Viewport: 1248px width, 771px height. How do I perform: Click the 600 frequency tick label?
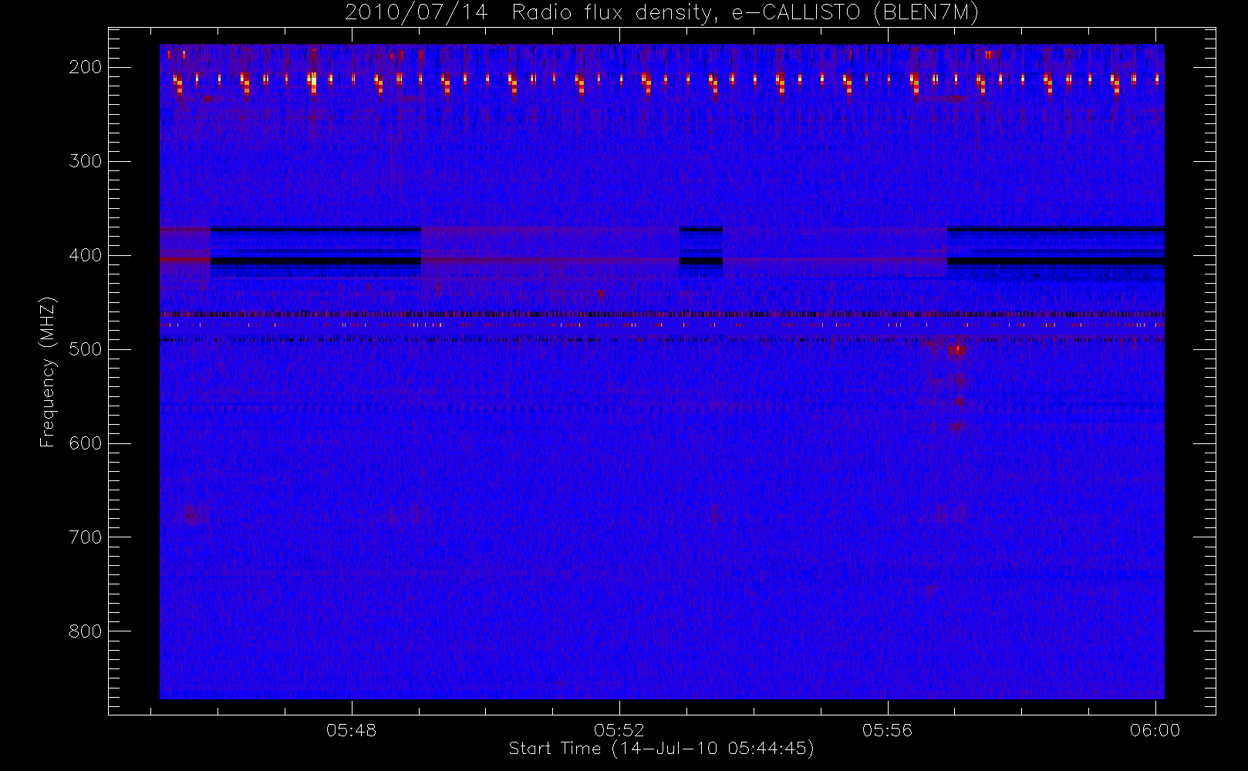click(x=86, y=443)
